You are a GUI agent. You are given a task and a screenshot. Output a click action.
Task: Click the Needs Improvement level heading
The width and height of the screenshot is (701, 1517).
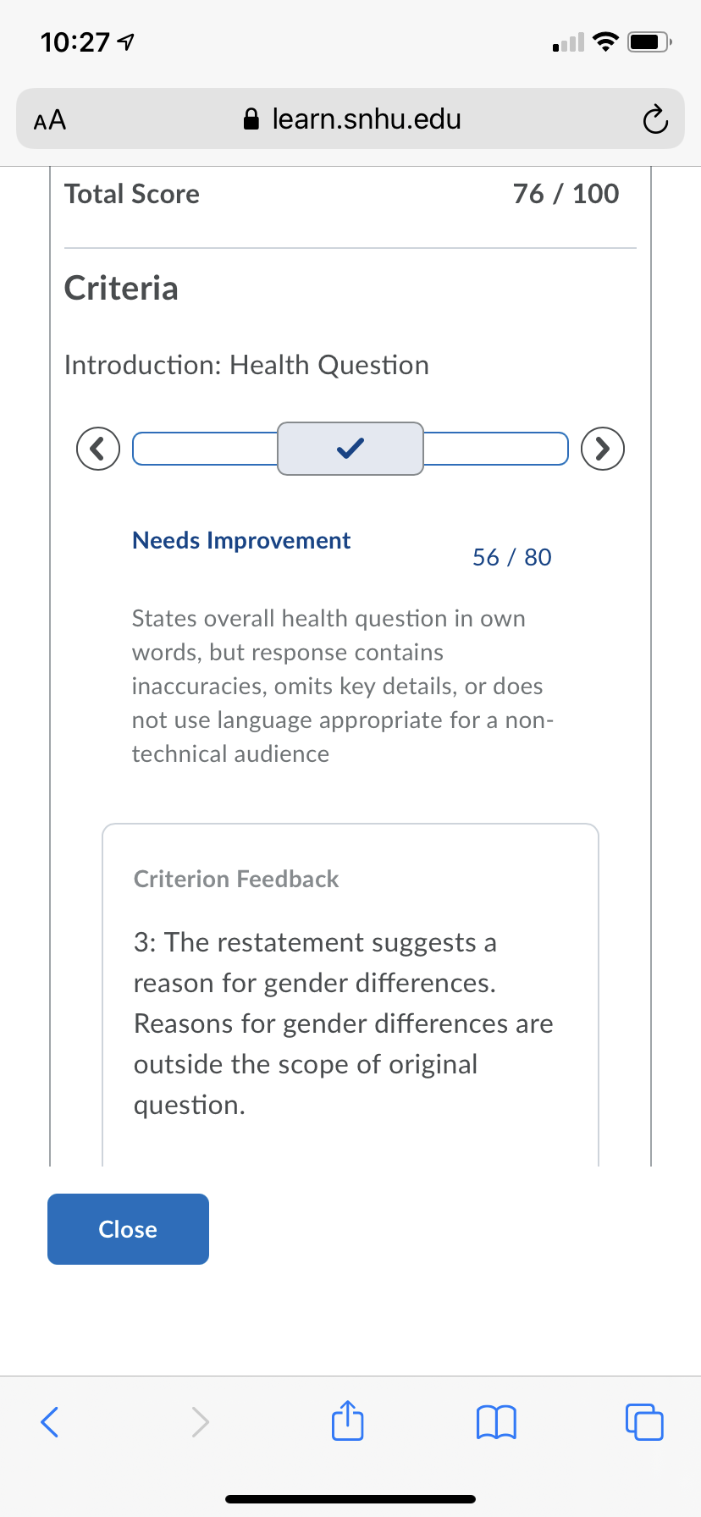(x=241, y=540)
